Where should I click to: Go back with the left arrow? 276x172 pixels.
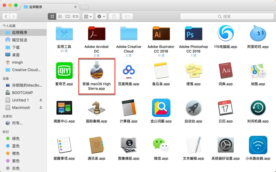[6, 16]
